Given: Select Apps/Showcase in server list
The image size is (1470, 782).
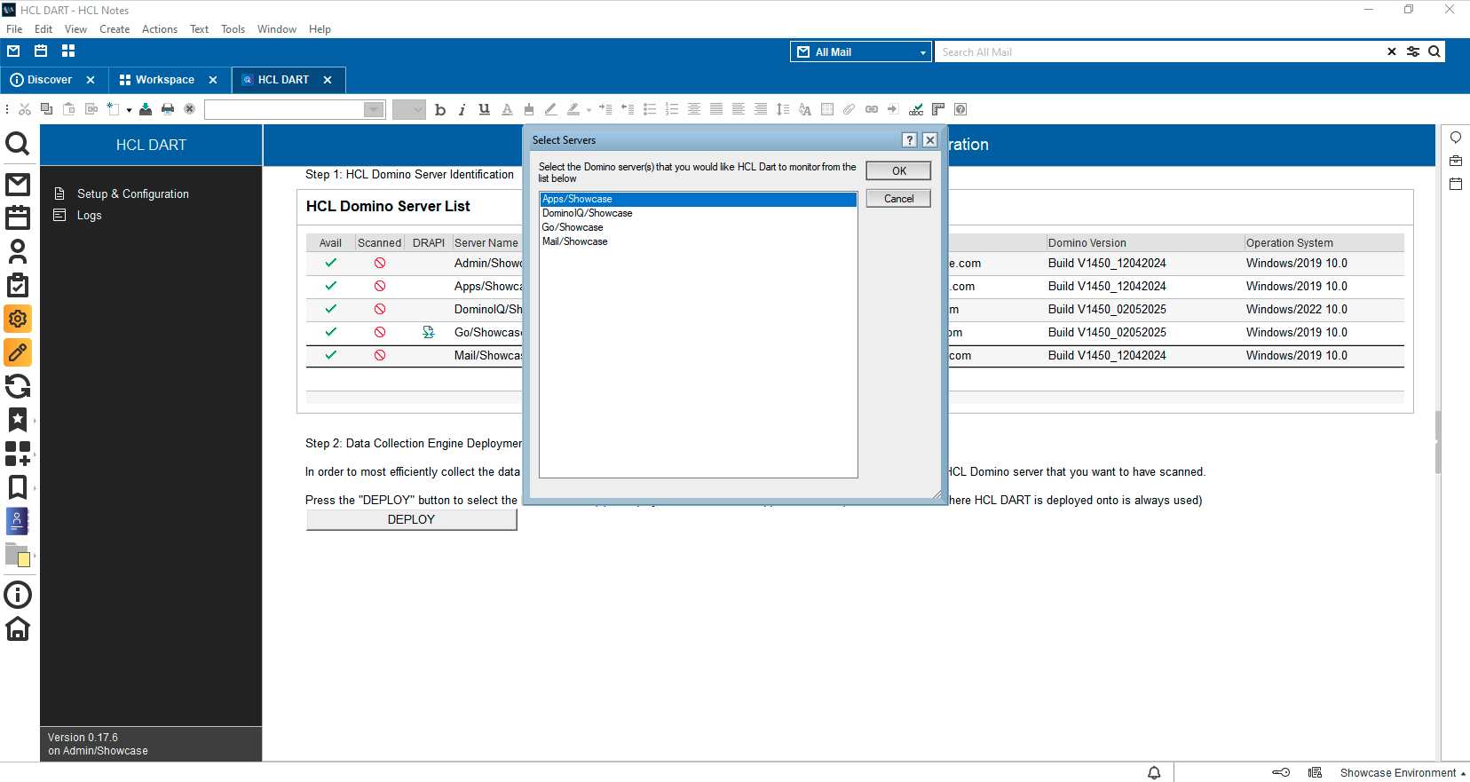Looking at the screenshot, I should [699, 199].
